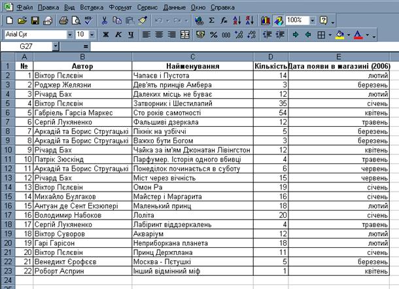
Task: Select row 12 header
Action: pyautogui.click(x=8, y=169)
